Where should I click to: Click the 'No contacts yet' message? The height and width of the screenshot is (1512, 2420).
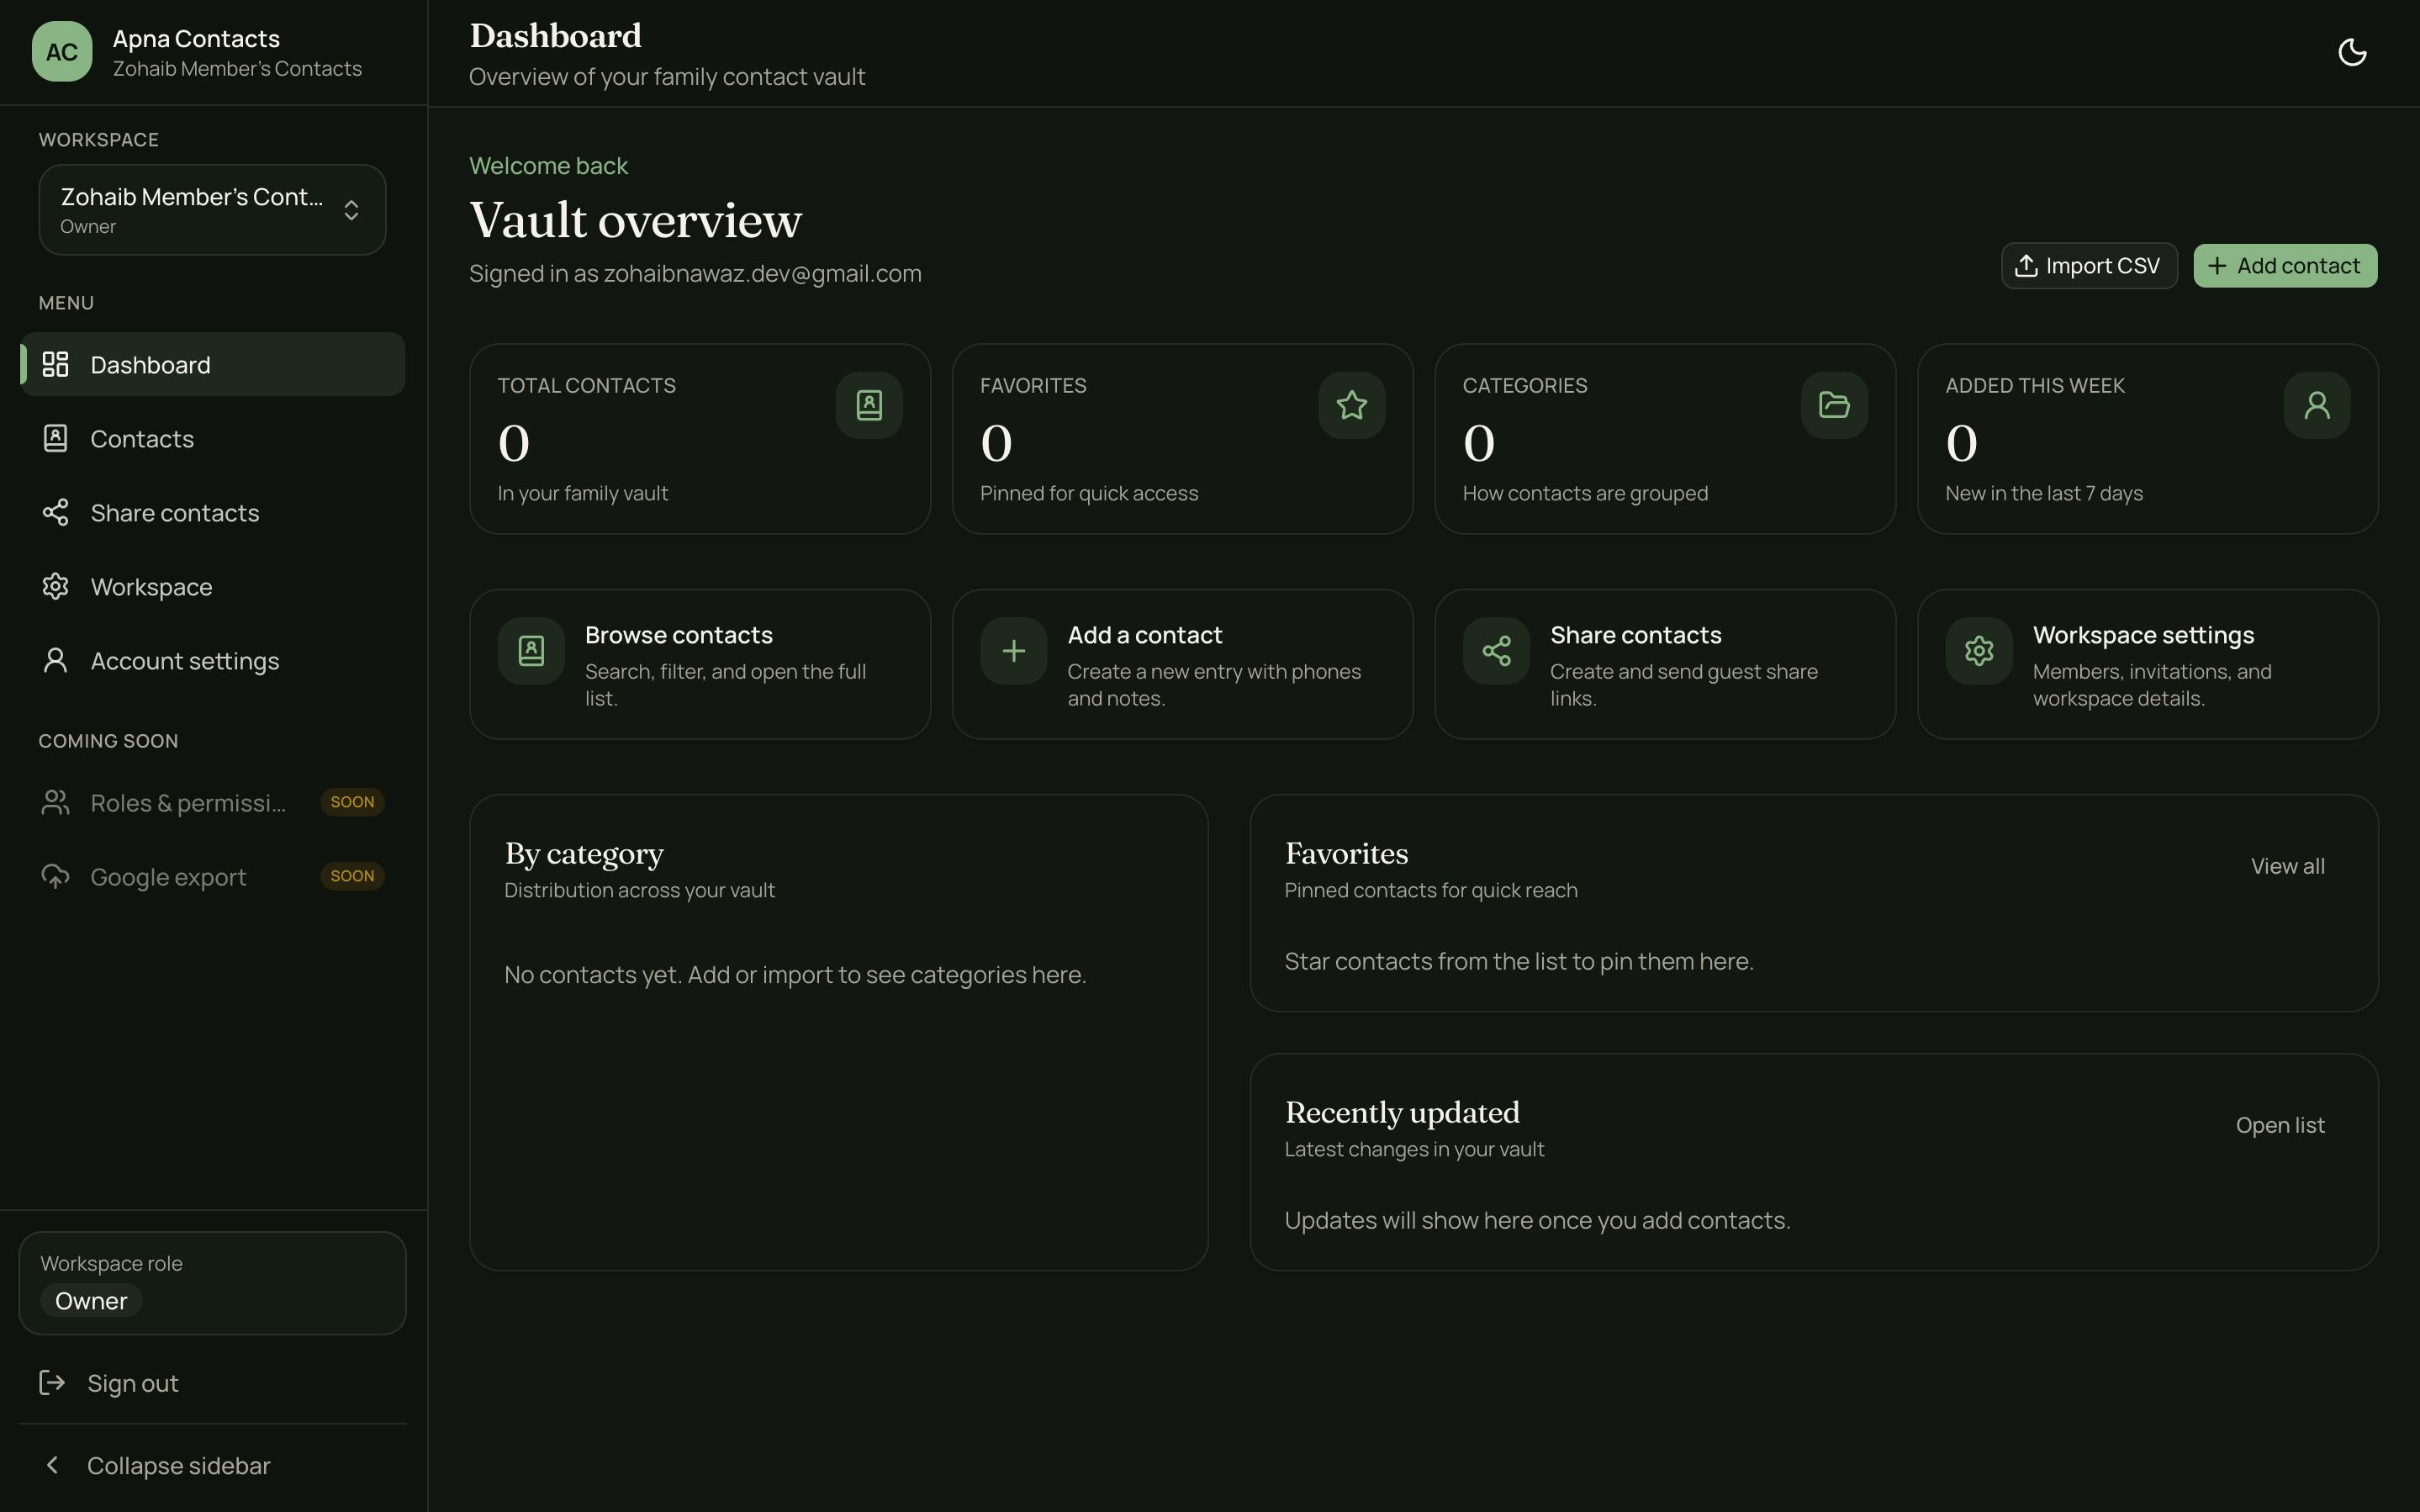(795, 974)
